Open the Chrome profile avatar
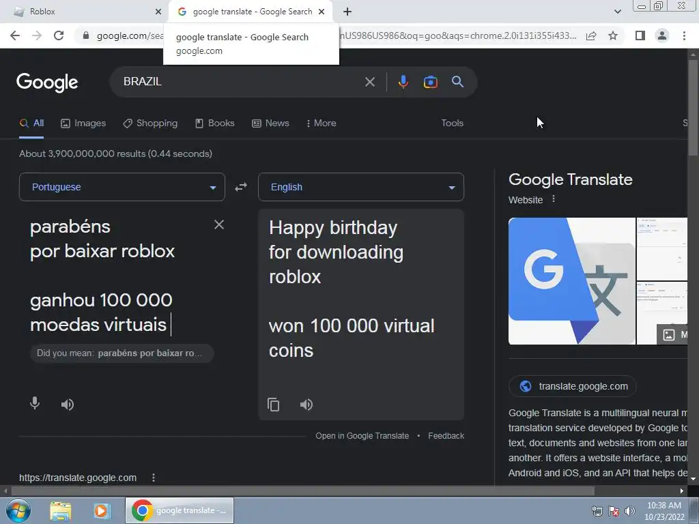 [662, 35]
